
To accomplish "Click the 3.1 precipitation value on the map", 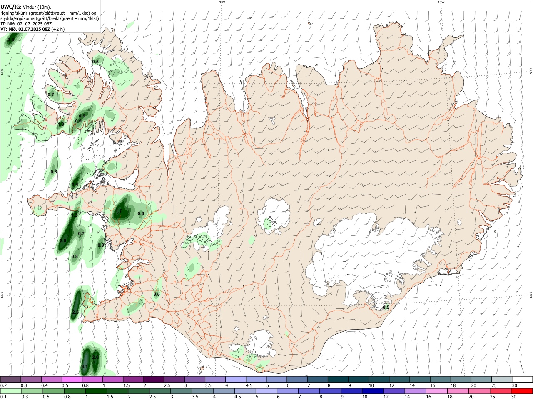I will coord(84,366).
